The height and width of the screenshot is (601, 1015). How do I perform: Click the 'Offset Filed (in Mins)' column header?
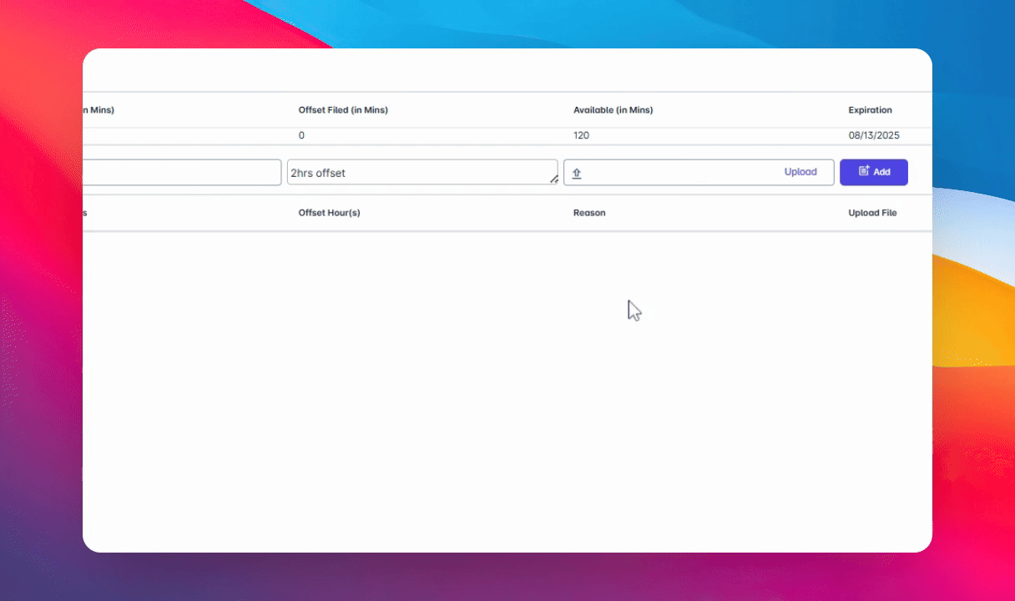tap(343, 110)
